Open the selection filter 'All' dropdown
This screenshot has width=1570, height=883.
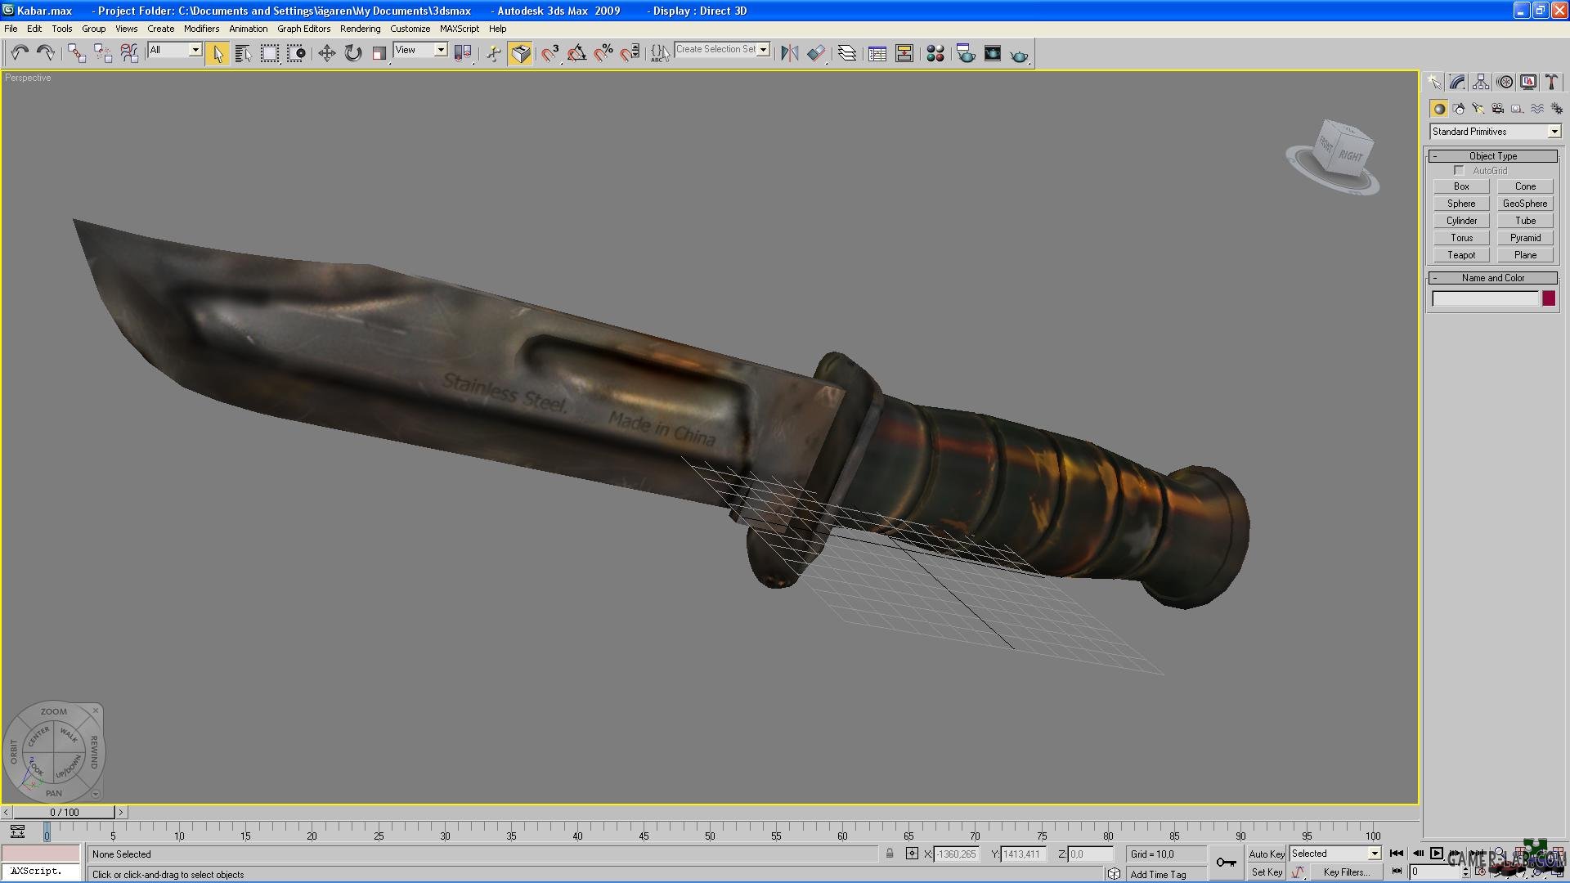pyautogui.click(x=195, y=50)
